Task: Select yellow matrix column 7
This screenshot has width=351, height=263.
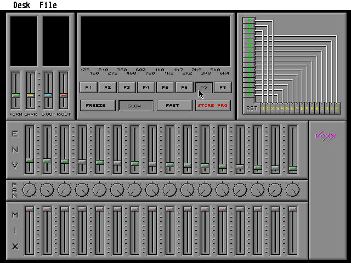Action: pos(297,108)
